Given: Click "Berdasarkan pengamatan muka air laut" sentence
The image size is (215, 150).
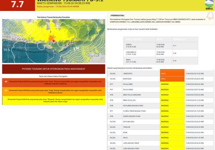Looking at the screenshot, I should pos(133,29).
